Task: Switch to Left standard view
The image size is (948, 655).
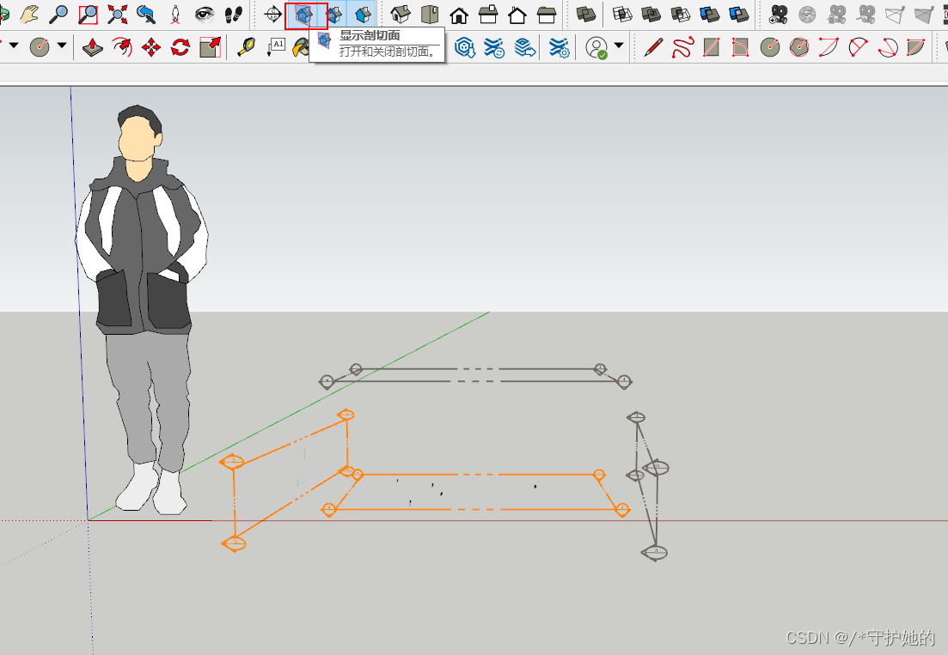Action: 546,15
